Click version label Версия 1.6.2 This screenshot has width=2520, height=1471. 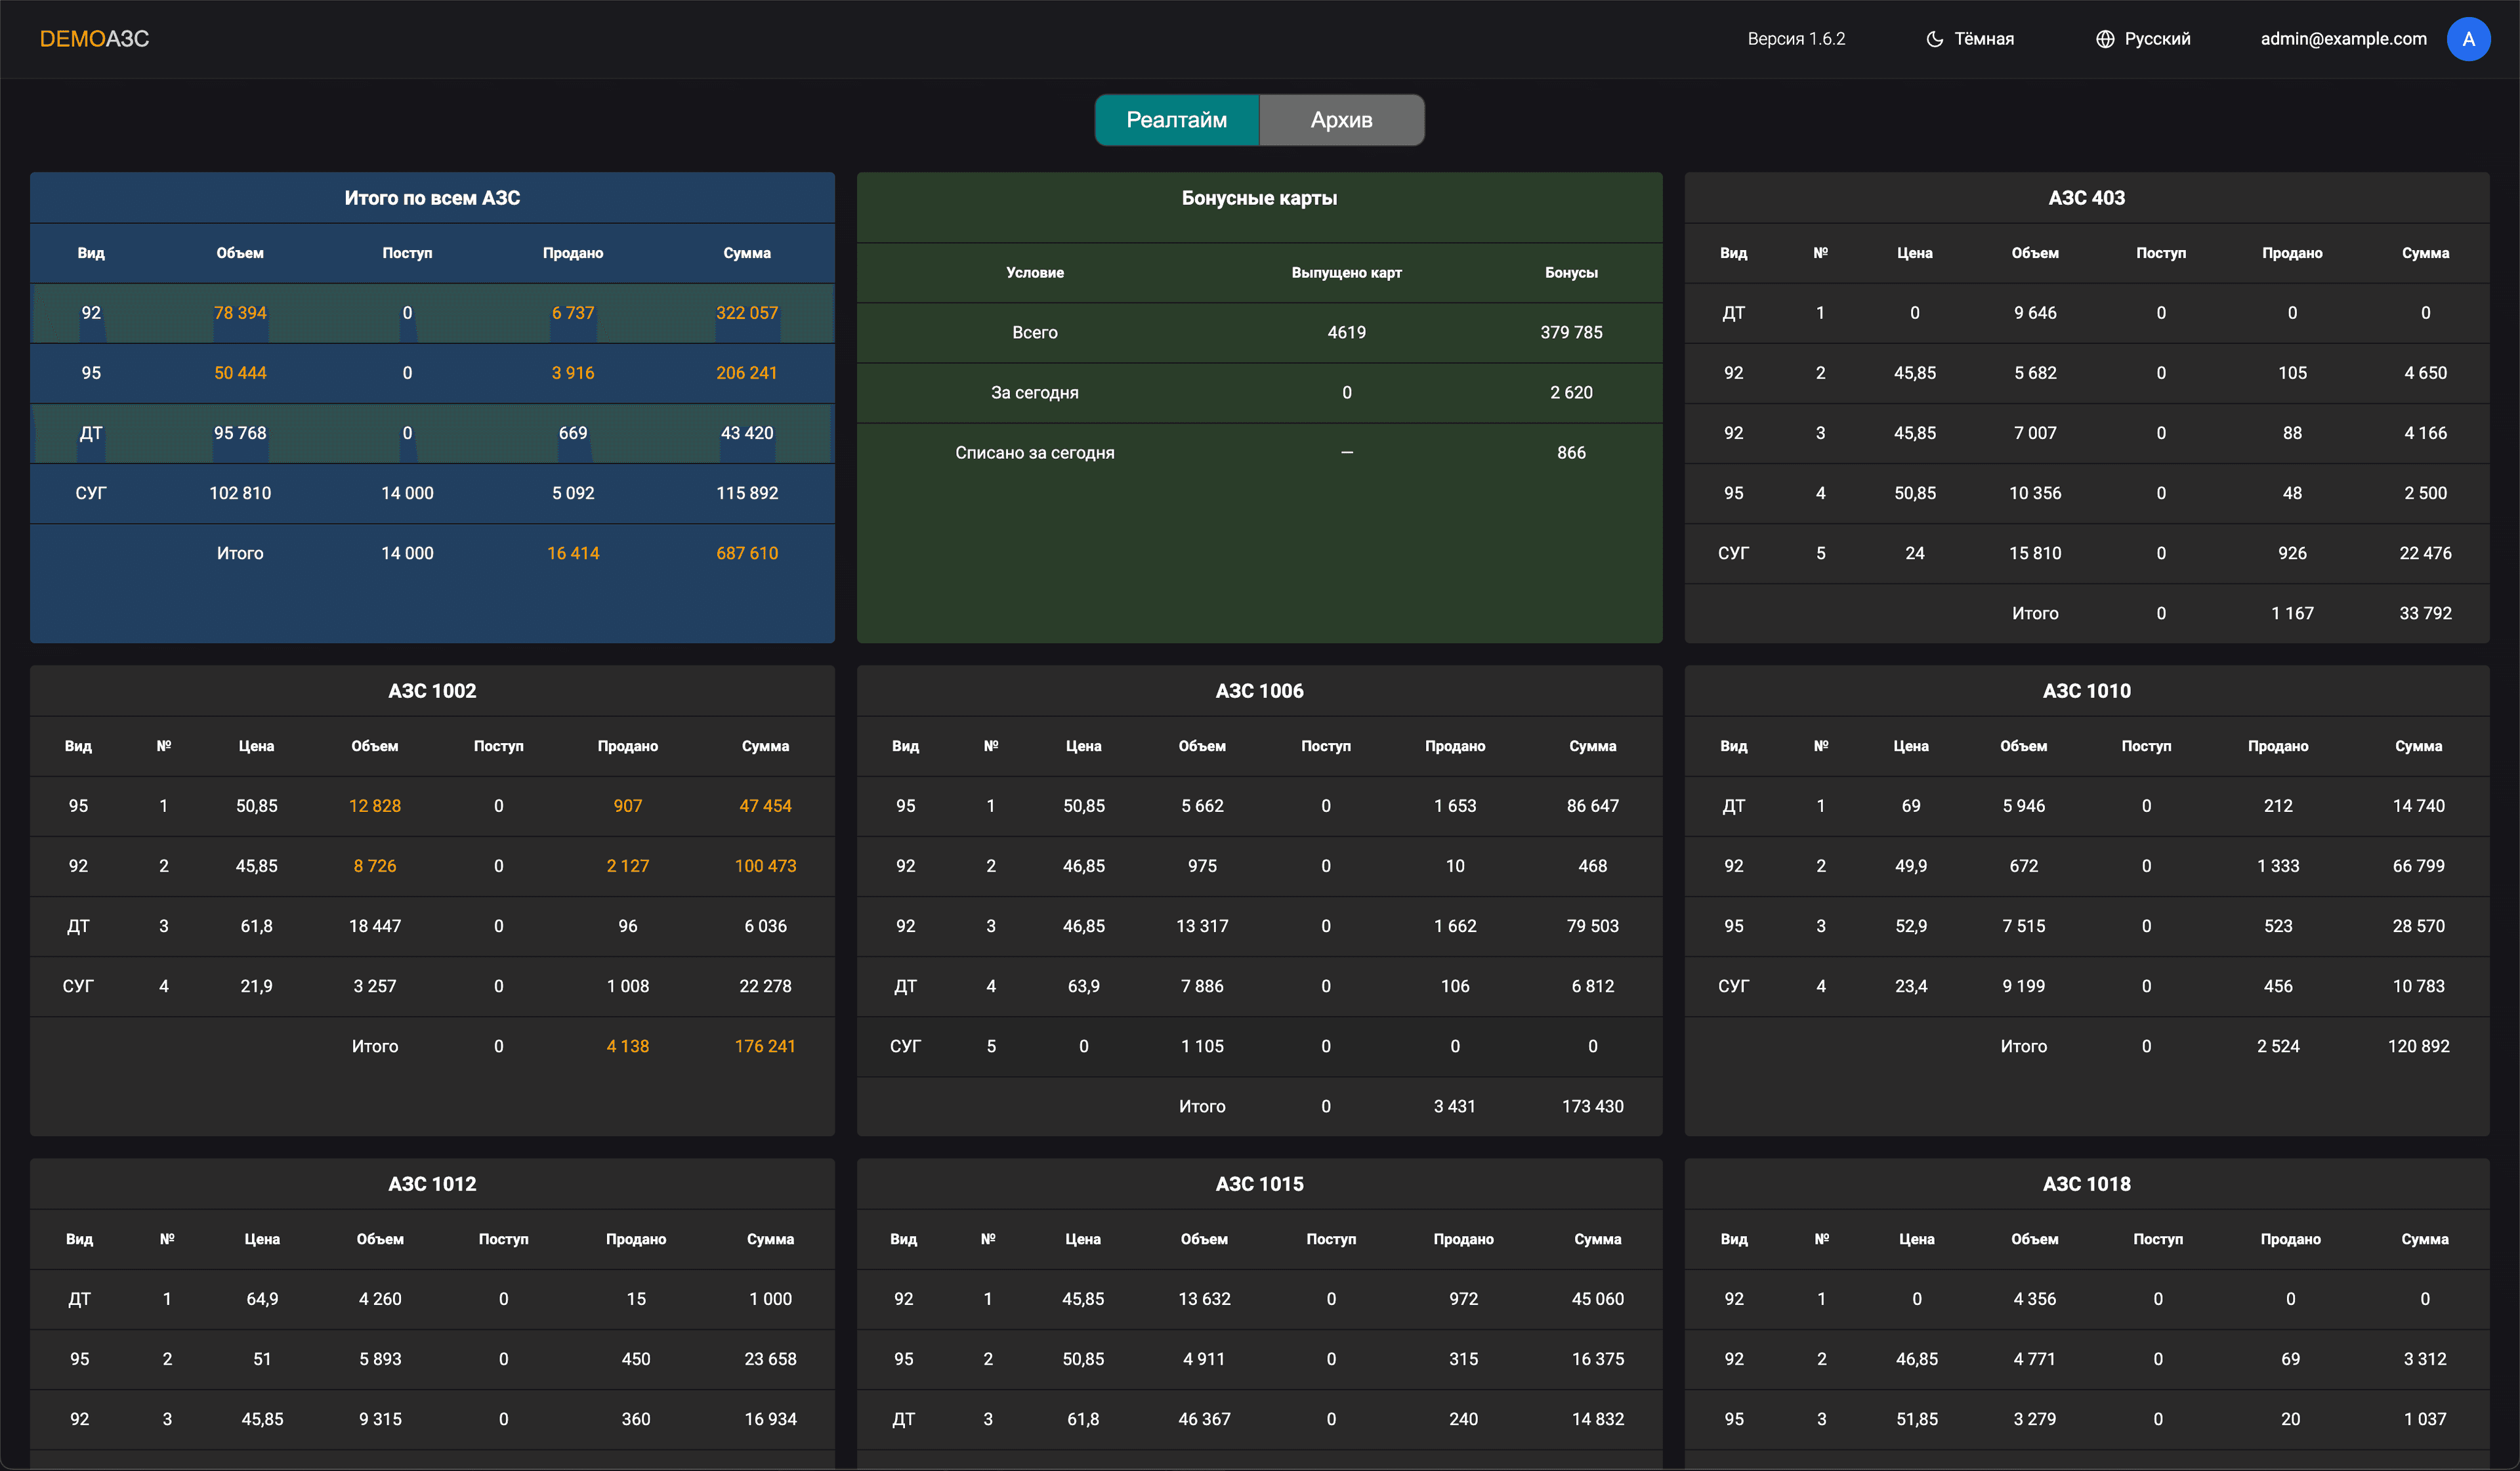tap(1796, 39)
